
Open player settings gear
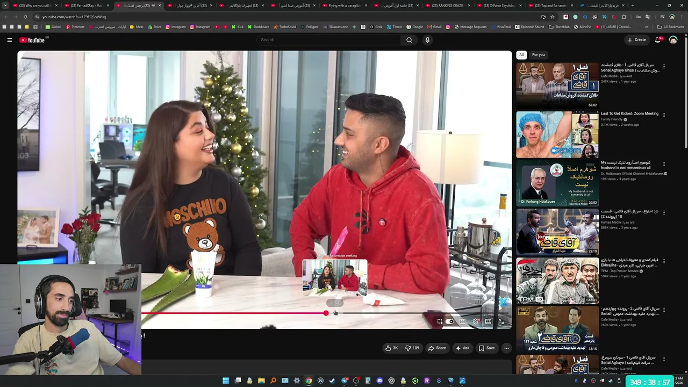[x=475, y=321]
